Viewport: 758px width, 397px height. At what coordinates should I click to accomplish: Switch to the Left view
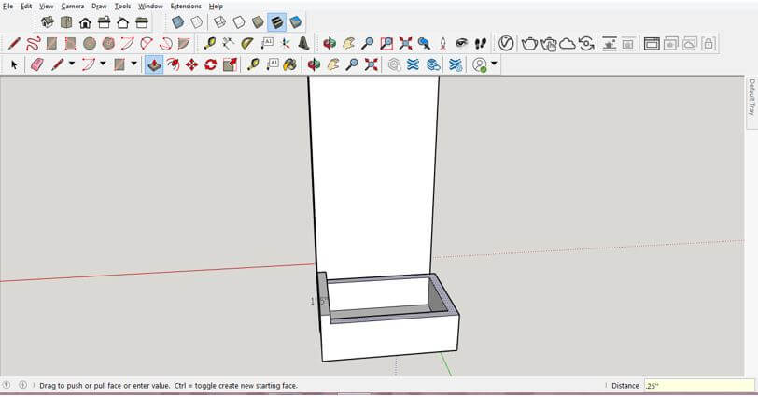click(142, 22)
